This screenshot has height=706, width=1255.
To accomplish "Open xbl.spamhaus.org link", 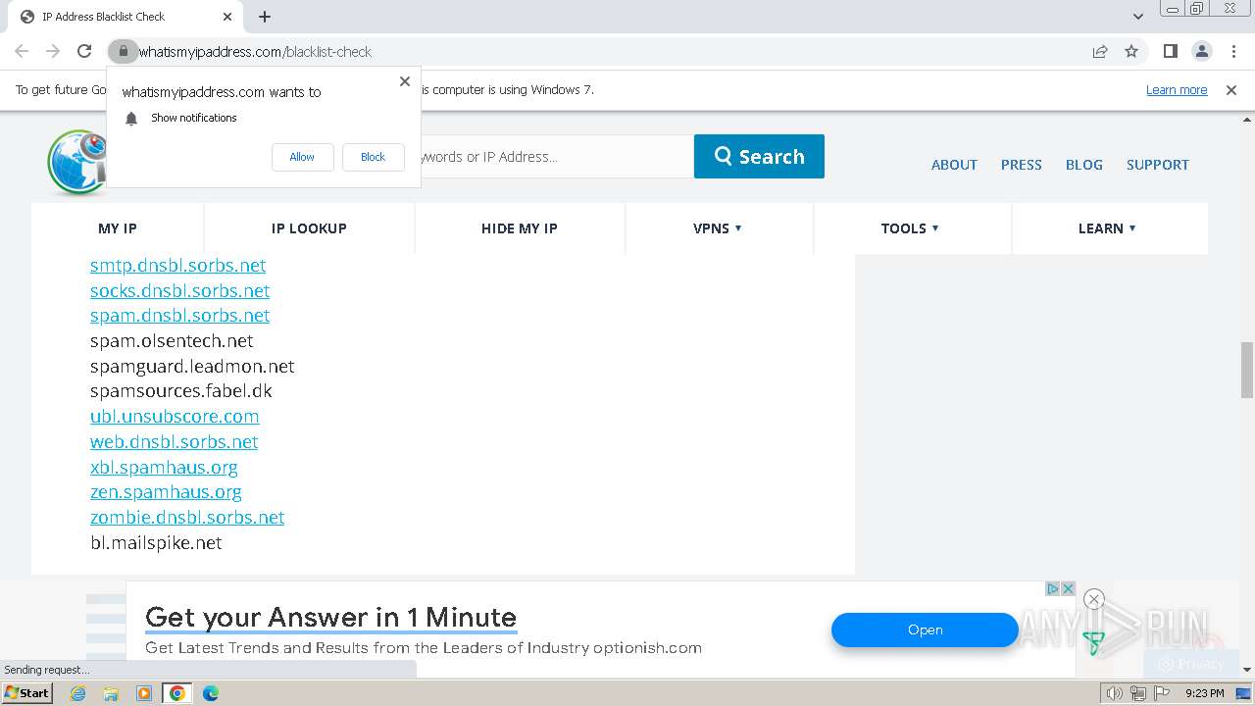I will (x=164, y=468).
